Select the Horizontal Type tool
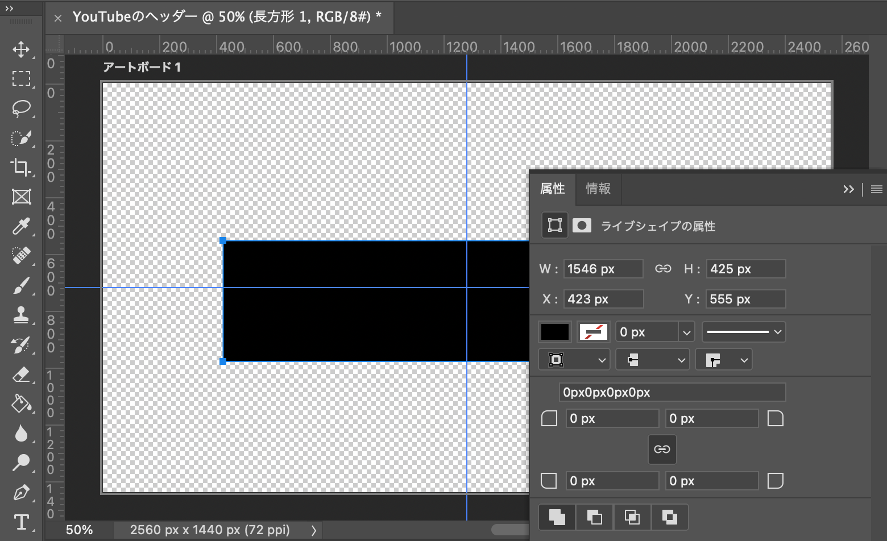This screenshot has width=887, height=541. pyautogui.click(x=21, y=523)
